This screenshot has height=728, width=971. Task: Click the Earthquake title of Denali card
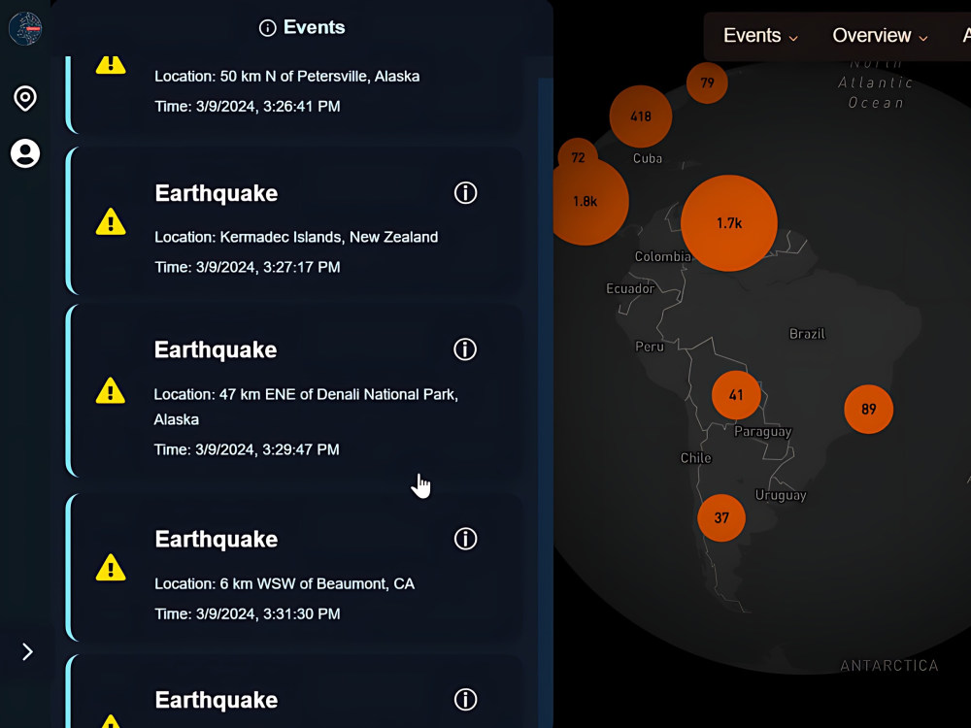[x=216, y=350]
